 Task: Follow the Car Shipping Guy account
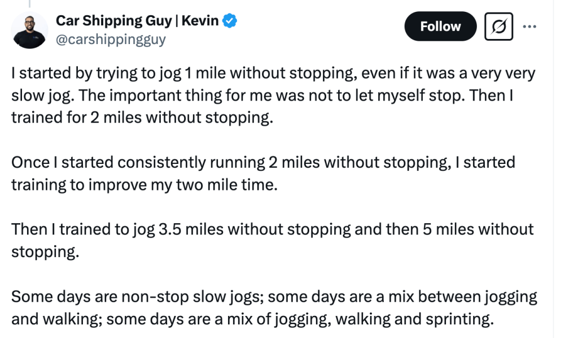tap(440, 27)
